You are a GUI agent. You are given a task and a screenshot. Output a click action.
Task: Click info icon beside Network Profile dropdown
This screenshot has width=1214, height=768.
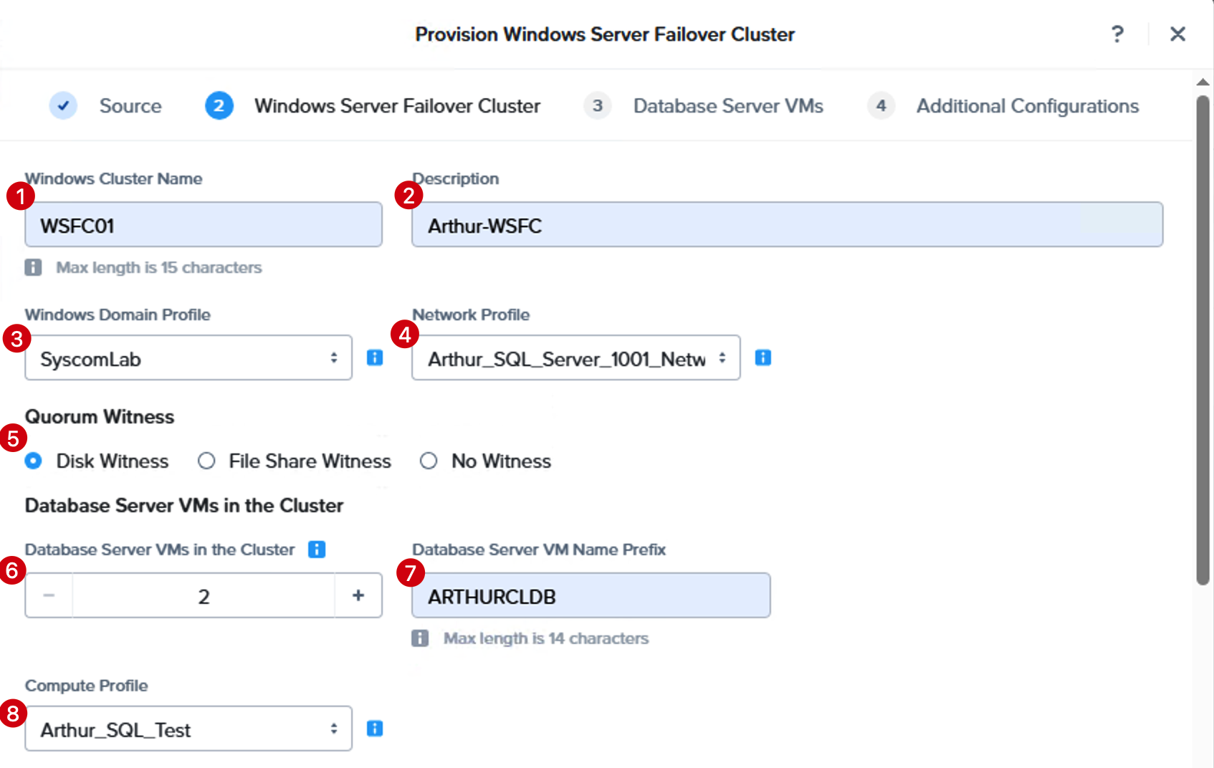point(763,357)
